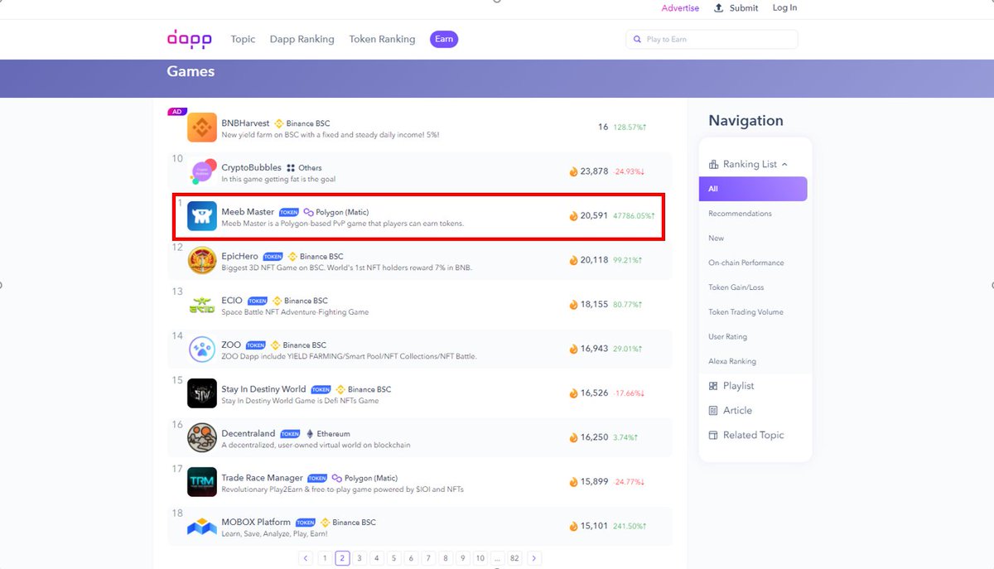Click the 47786.05% change value

click(x=635, y=216)
